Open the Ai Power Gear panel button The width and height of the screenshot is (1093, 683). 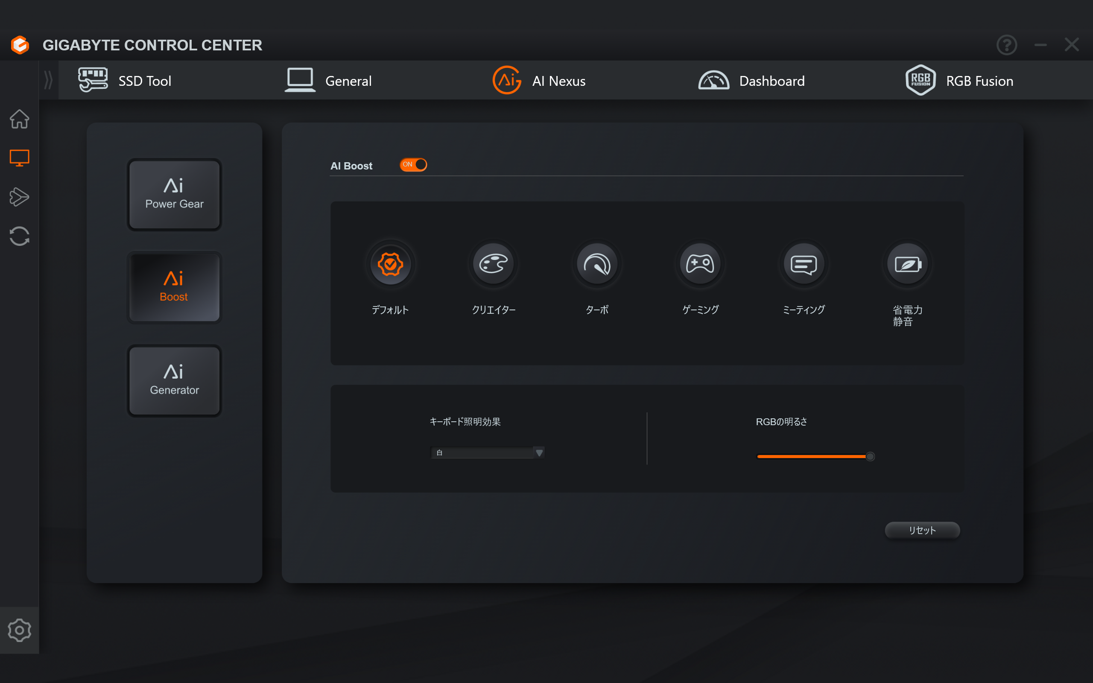point(174,194)
